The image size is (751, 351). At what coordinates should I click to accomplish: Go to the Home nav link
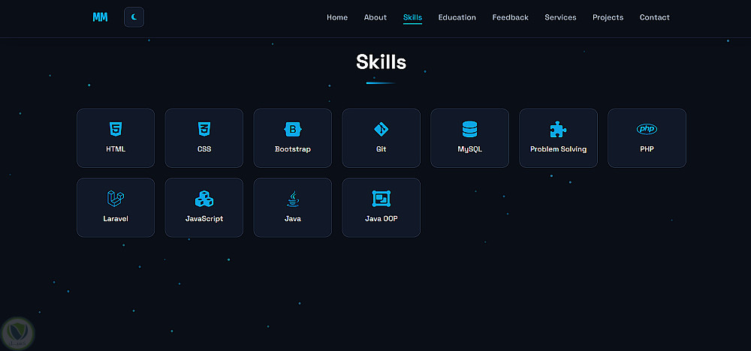click(x=337, y=17)
